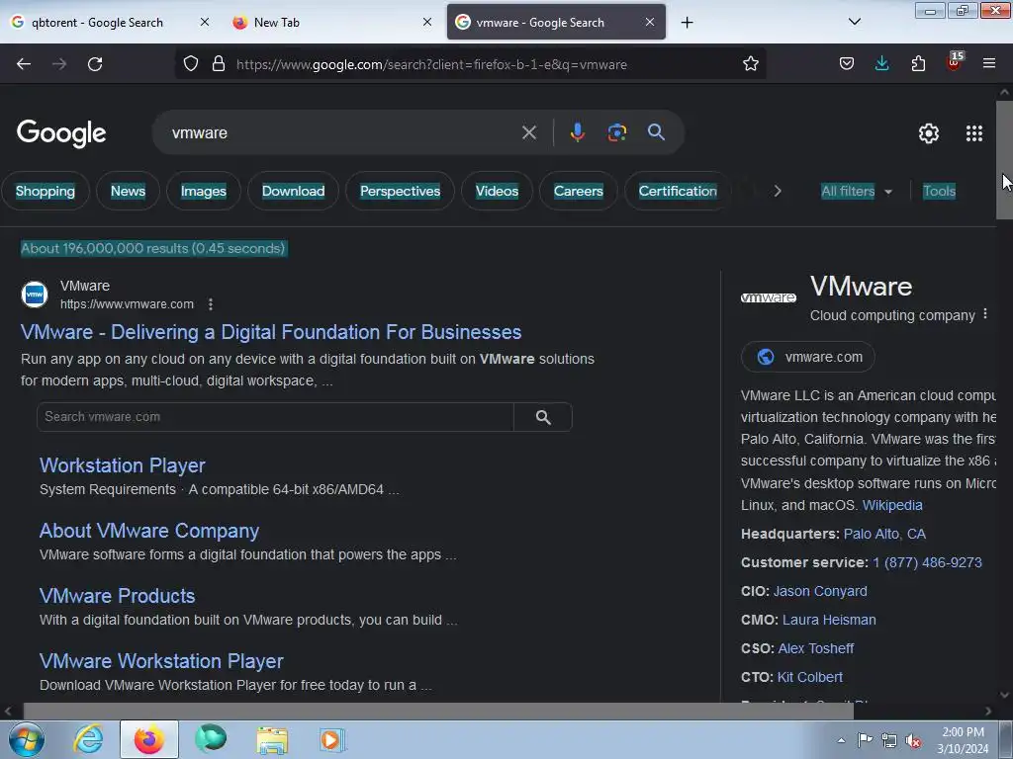Open VMware Products sitelink
Screen dimensions: 1013x759
(117, 596)
